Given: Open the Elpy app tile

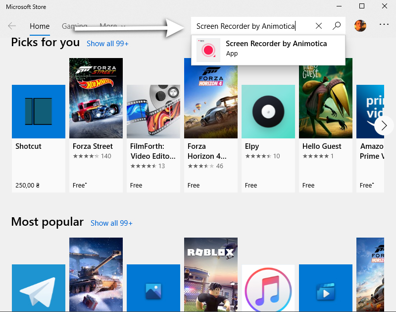Looking at the screenshot, I should coord(268,138).
